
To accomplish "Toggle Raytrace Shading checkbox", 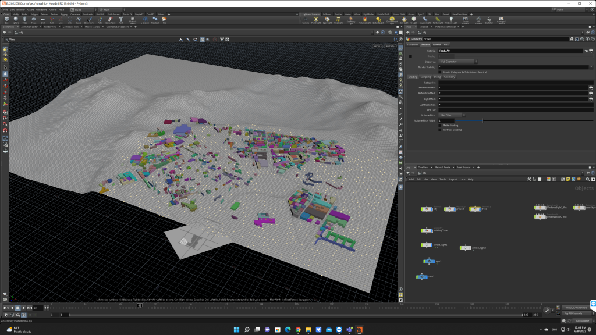I will click(x=440, y=130).
